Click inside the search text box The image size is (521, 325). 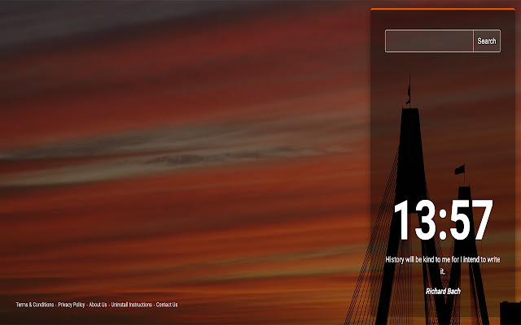pos(429,41)
